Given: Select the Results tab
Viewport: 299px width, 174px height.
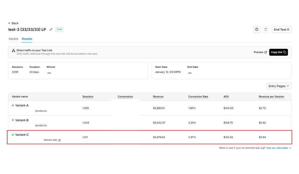Looking at the screenshot, I should tap(27, 39).
